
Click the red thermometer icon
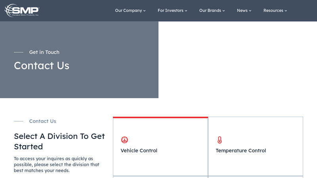[220, 140]
